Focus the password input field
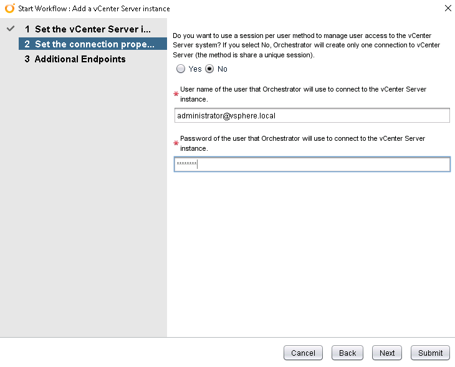The width and height of the screenshot is (455, 367). pyautogui.click(x=312, y=164)
